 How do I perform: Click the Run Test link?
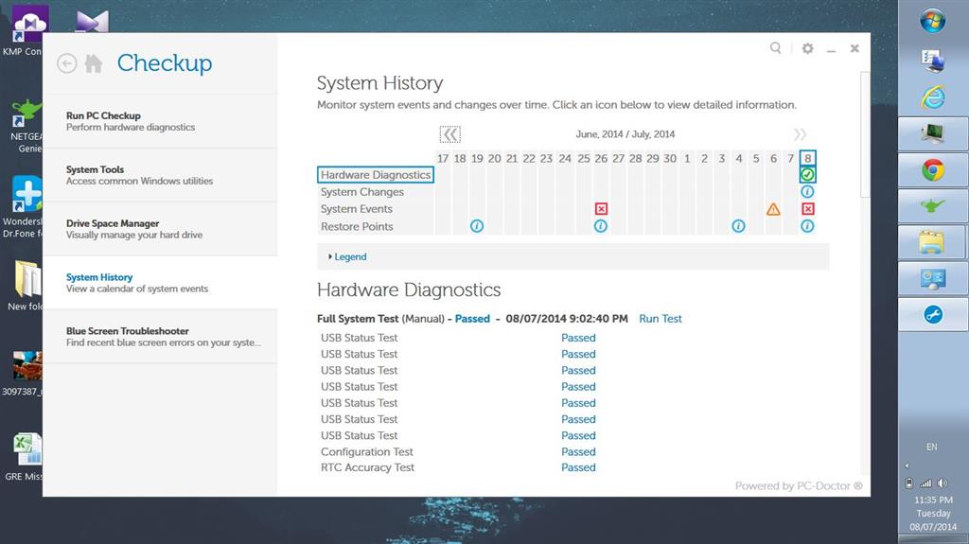[x=660, y=319]
